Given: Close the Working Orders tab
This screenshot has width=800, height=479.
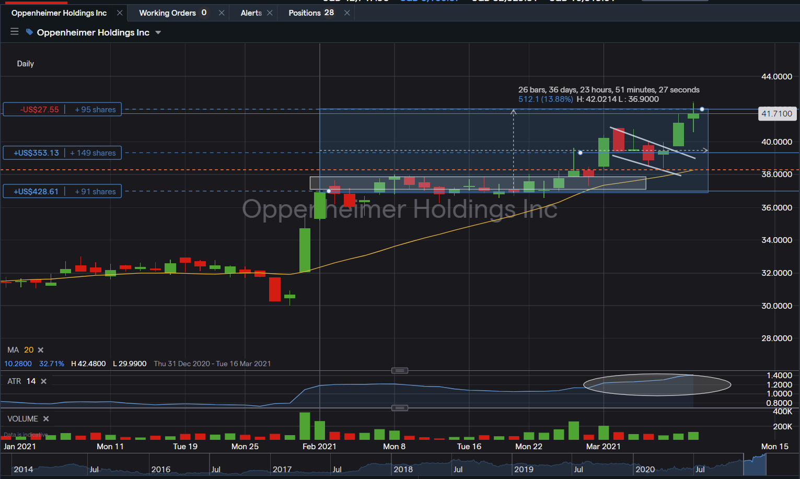Looking at the screenshot, I should click(x=222, y=13).
